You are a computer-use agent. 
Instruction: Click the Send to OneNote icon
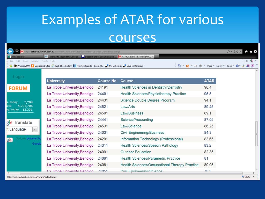pos(248,66)
